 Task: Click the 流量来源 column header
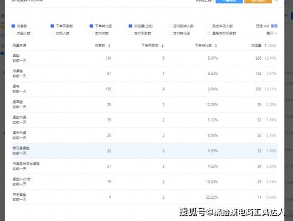tap(19, 45)
